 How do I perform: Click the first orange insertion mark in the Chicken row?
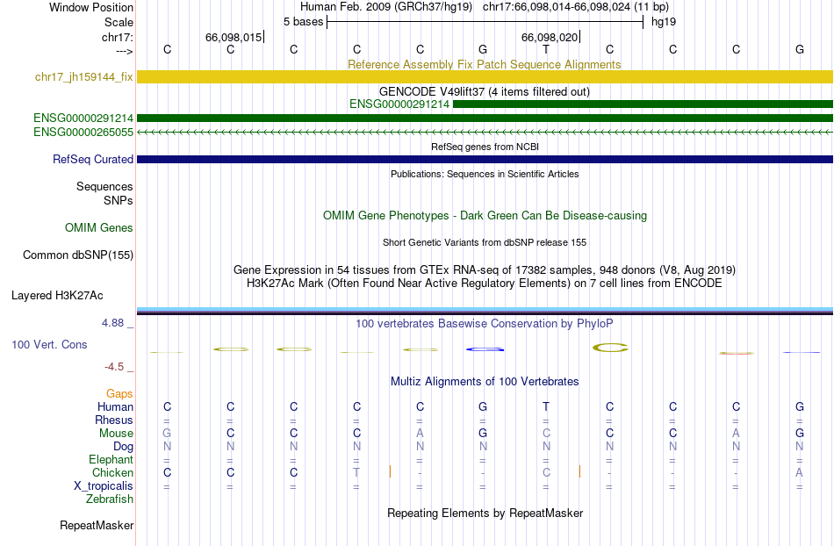pos(390,471)
